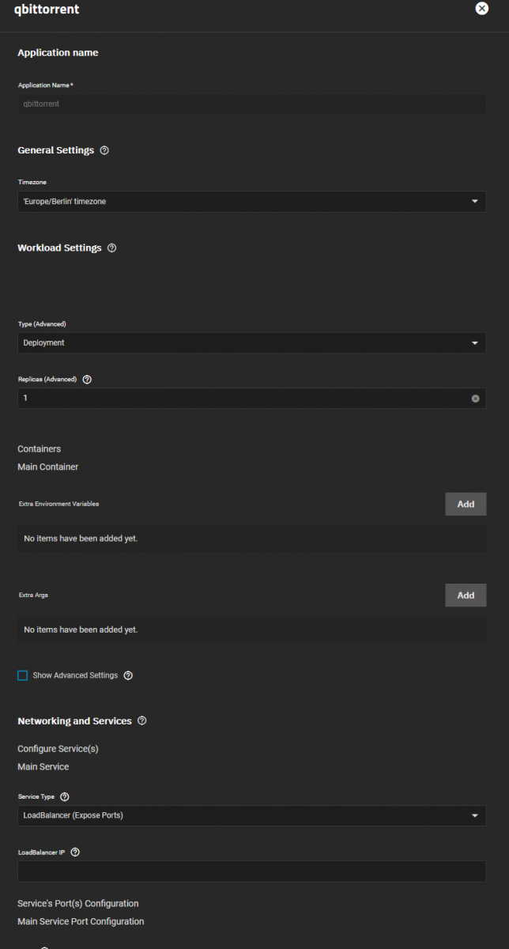Open help icon beside Show Advanced Settings
Screen dimensions: 509x949
pyautogui.click(x=128, y=675)
